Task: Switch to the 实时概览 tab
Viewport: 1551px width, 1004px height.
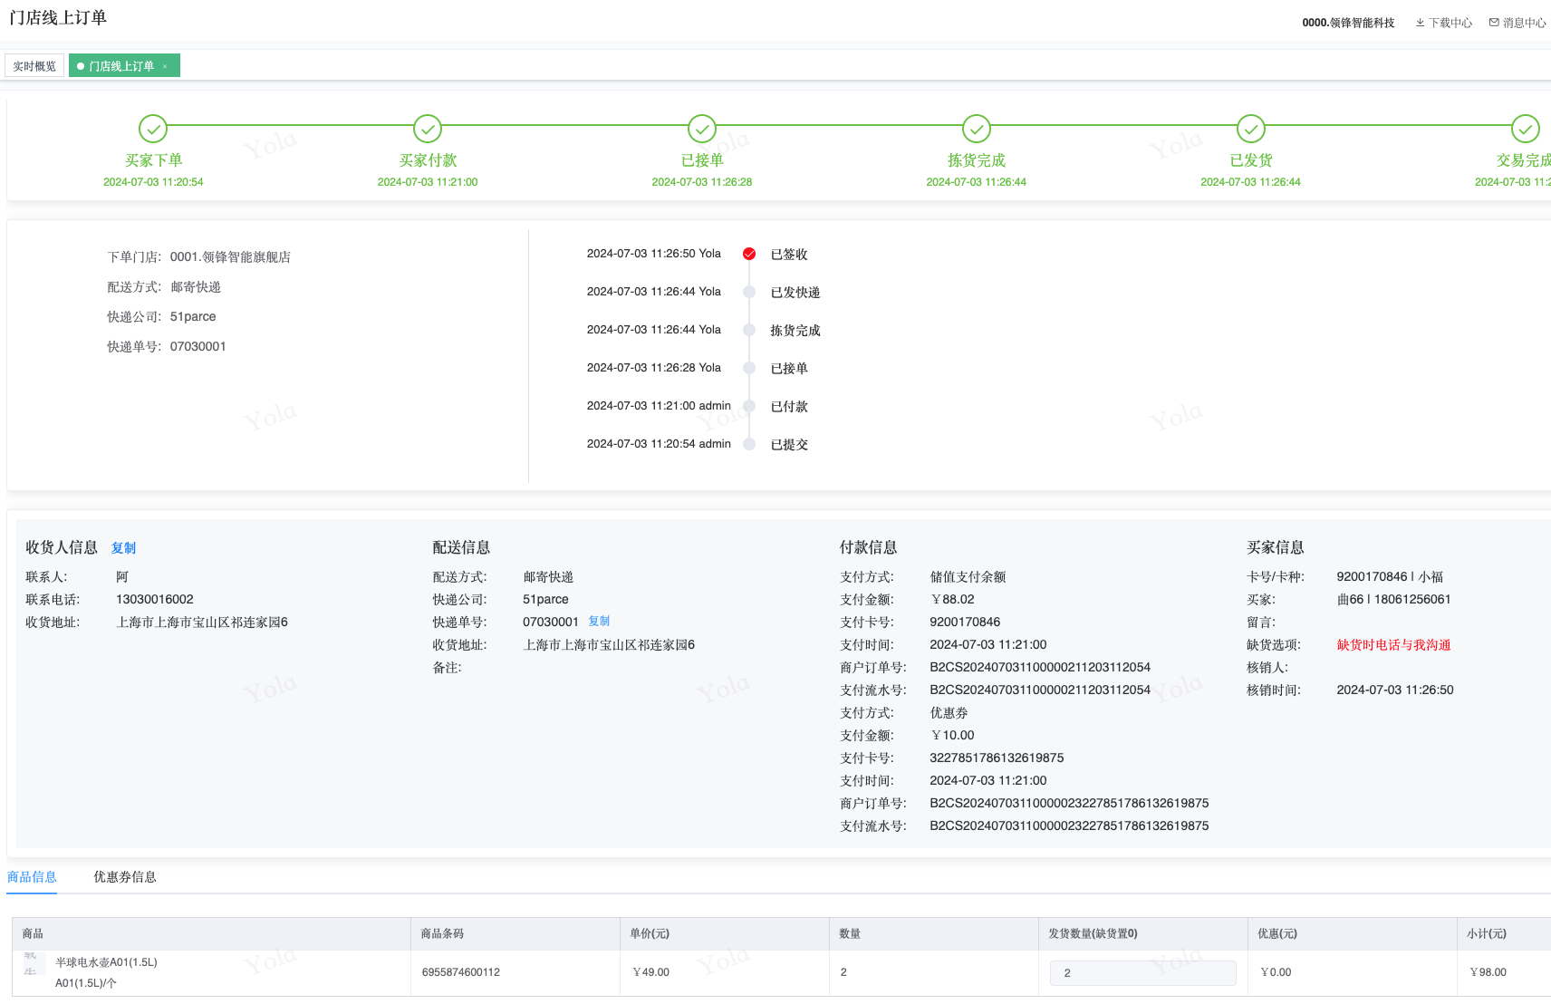Action: [34, 66]
